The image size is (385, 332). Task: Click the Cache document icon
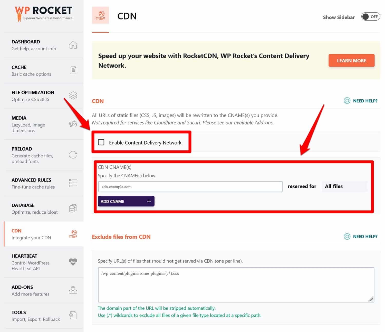tap(73, 70)
